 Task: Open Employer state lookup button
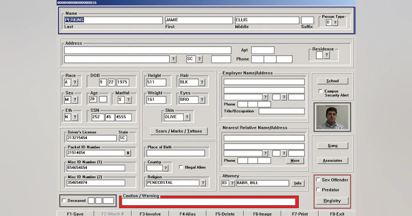pyautogui.click(x=284, y=97)
